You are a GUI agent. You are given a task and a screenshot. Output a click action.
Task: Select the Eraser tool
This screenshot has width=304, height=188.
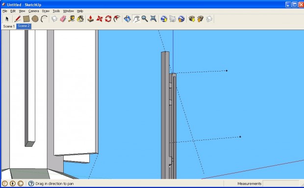[63, 19]
